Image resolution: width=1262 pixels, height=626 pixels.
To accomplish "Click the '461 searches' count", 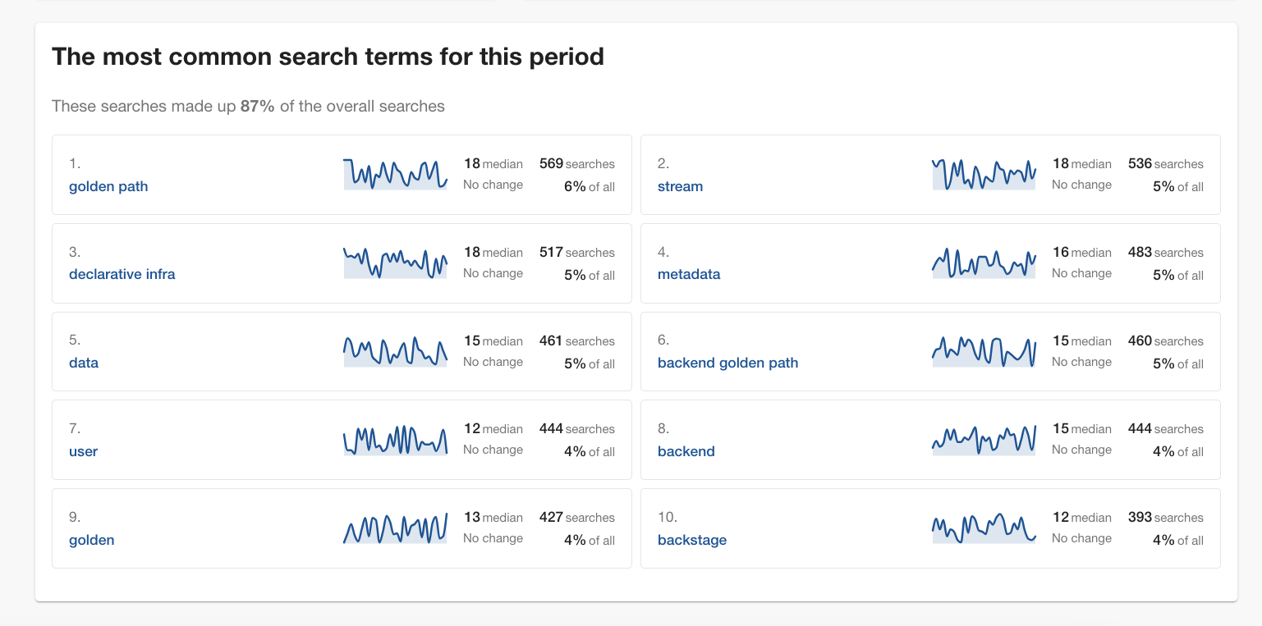I will click(576, 341).
